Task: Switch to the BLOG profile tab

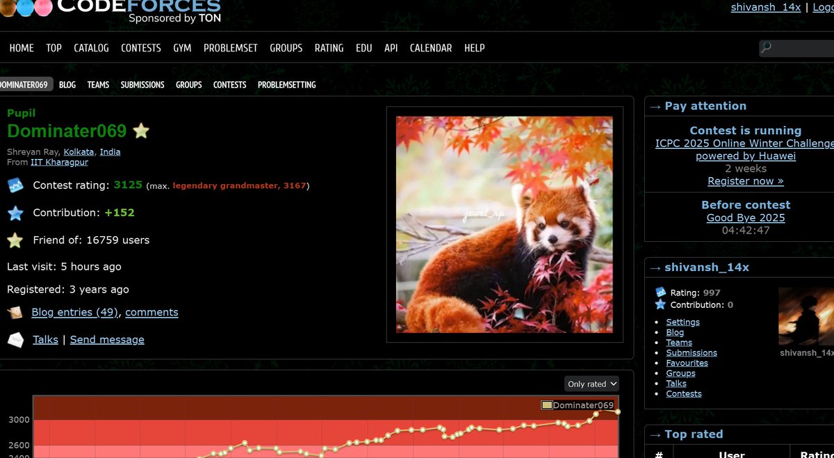Action: 67,85
